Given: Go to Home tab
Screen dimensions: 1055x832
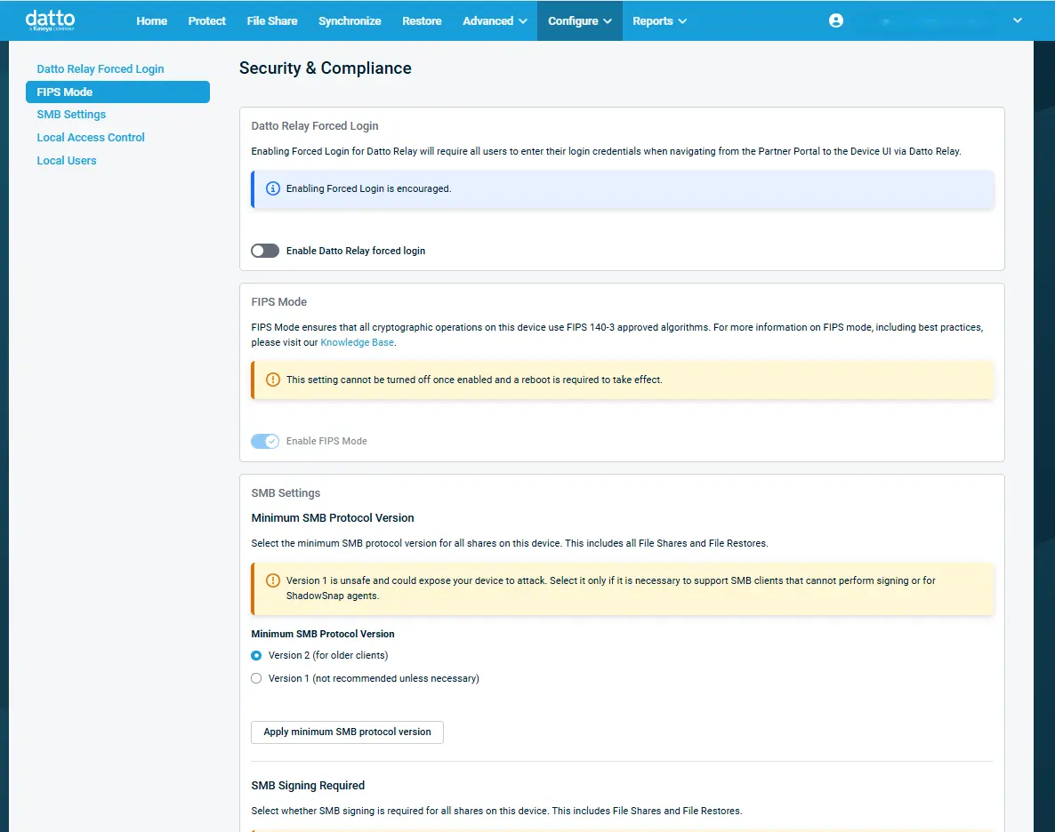Looking at the screenshot, I should (x=151, y=20).
